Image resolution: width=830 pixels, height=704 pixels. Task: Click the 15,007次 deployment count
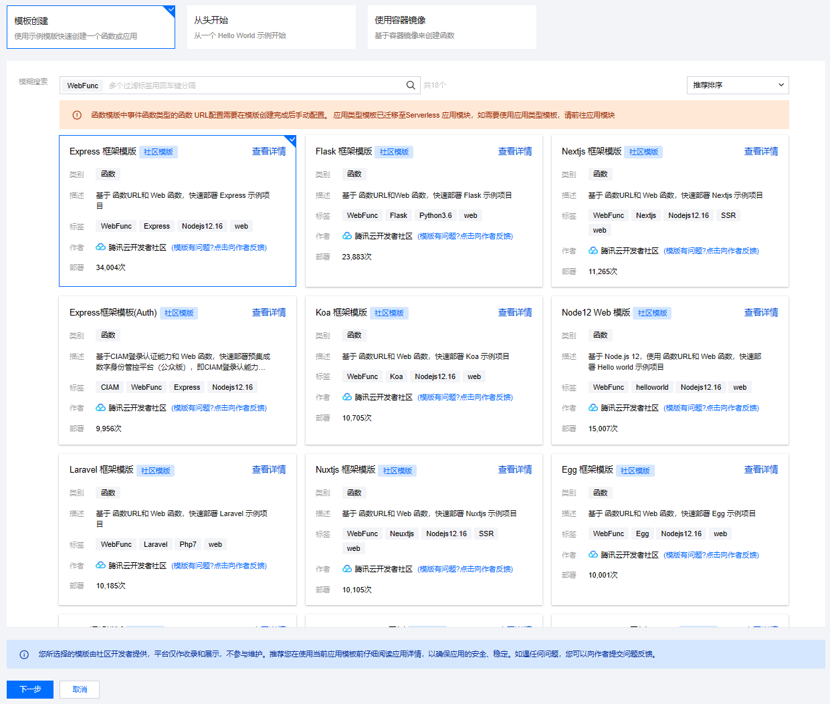click(603, 429)
